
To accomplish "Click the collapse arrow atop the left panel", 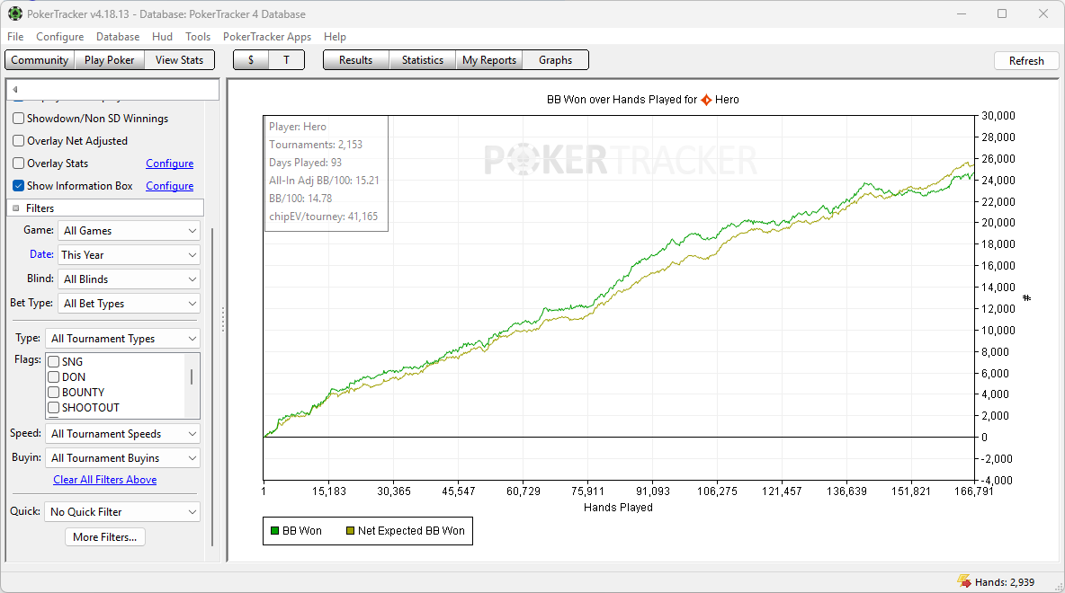I will [15, 90].
